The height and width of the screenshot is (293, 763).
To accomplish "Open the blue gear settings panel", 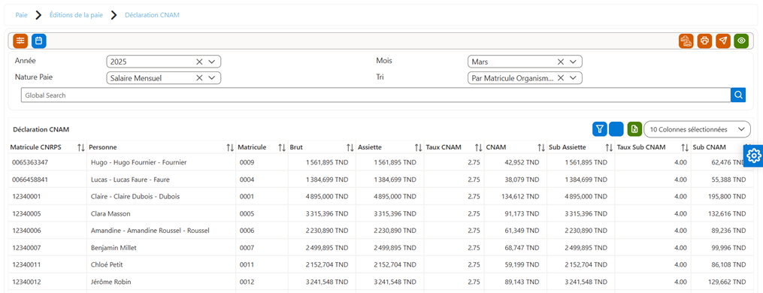I will coord(754,156).
